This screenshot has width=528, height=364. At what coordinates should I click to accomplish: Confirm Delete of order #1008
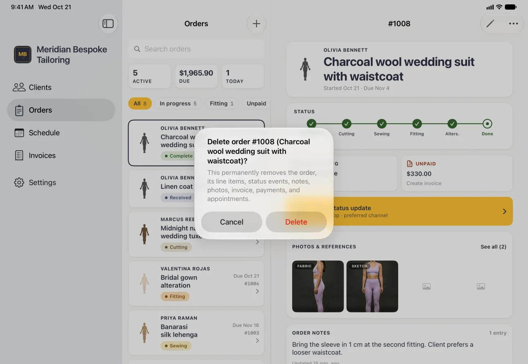coord(296,222)
